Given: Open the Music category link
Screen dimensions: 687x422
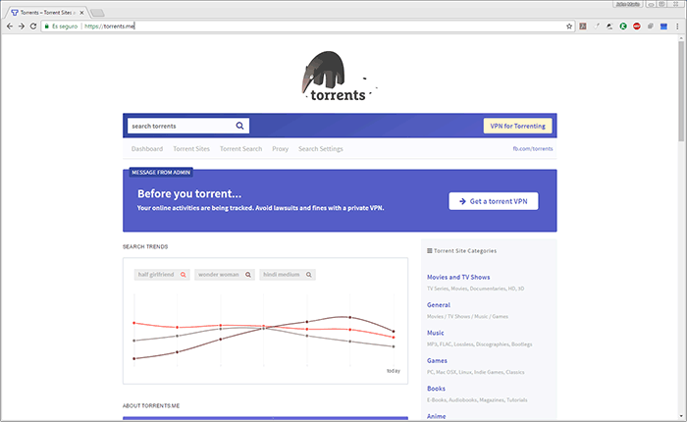Looking at the screenshot, I should pyautogui.click(x=435, y=333).
